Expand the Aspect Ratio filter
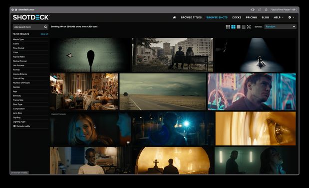Viewport: 309px width, 188px height. [x=30, y=57]
